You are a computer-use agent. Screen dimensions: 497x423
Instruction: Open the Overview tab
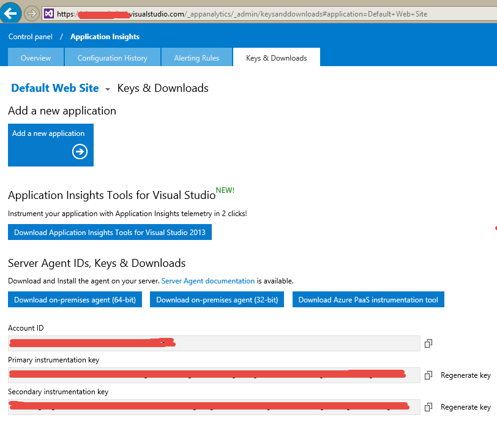36,58
